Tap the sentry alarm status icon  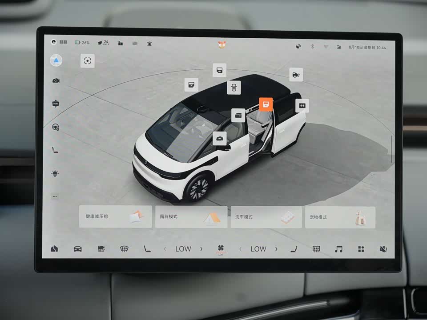click(149, 43)
